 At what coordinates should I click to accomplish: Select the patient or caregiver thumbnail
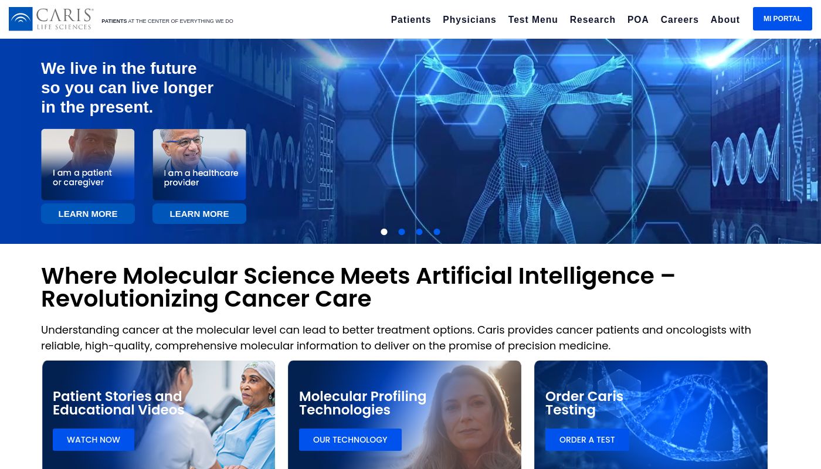click(x=88, y=165)
